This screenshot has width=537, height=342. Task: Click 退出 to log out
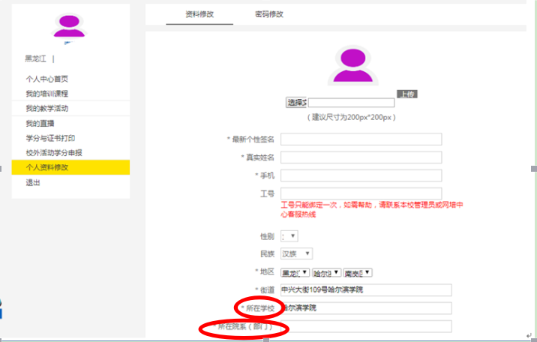33,183
